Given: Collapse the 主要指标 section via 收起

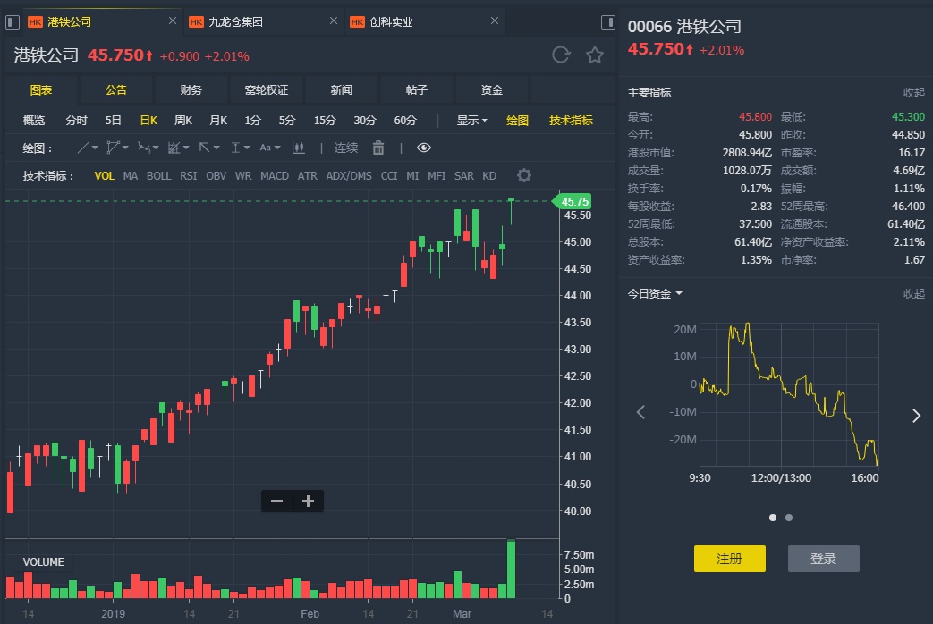Looking at the screenshot, I should pyautogui.click(x=914, y=92).
